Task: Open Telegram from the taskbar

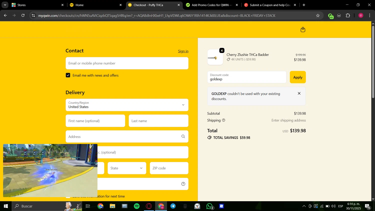Action: [x=173, y=206]
